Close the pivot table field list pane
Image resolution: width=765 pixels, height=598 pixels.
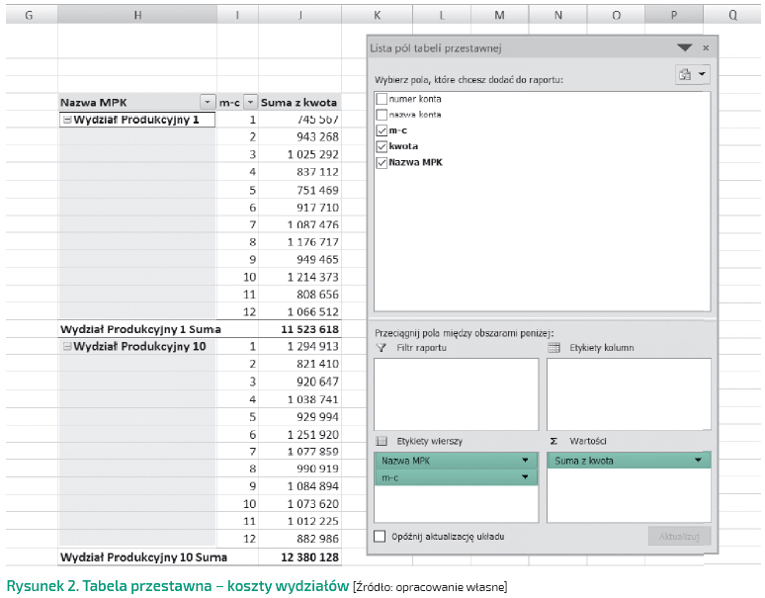706,47
